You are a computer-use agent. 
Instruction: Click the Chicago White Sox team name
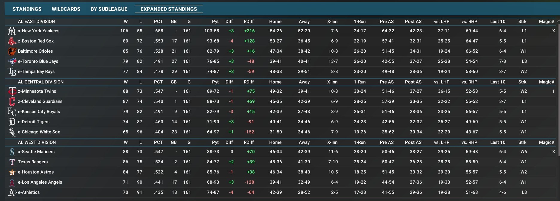point(39,132)
